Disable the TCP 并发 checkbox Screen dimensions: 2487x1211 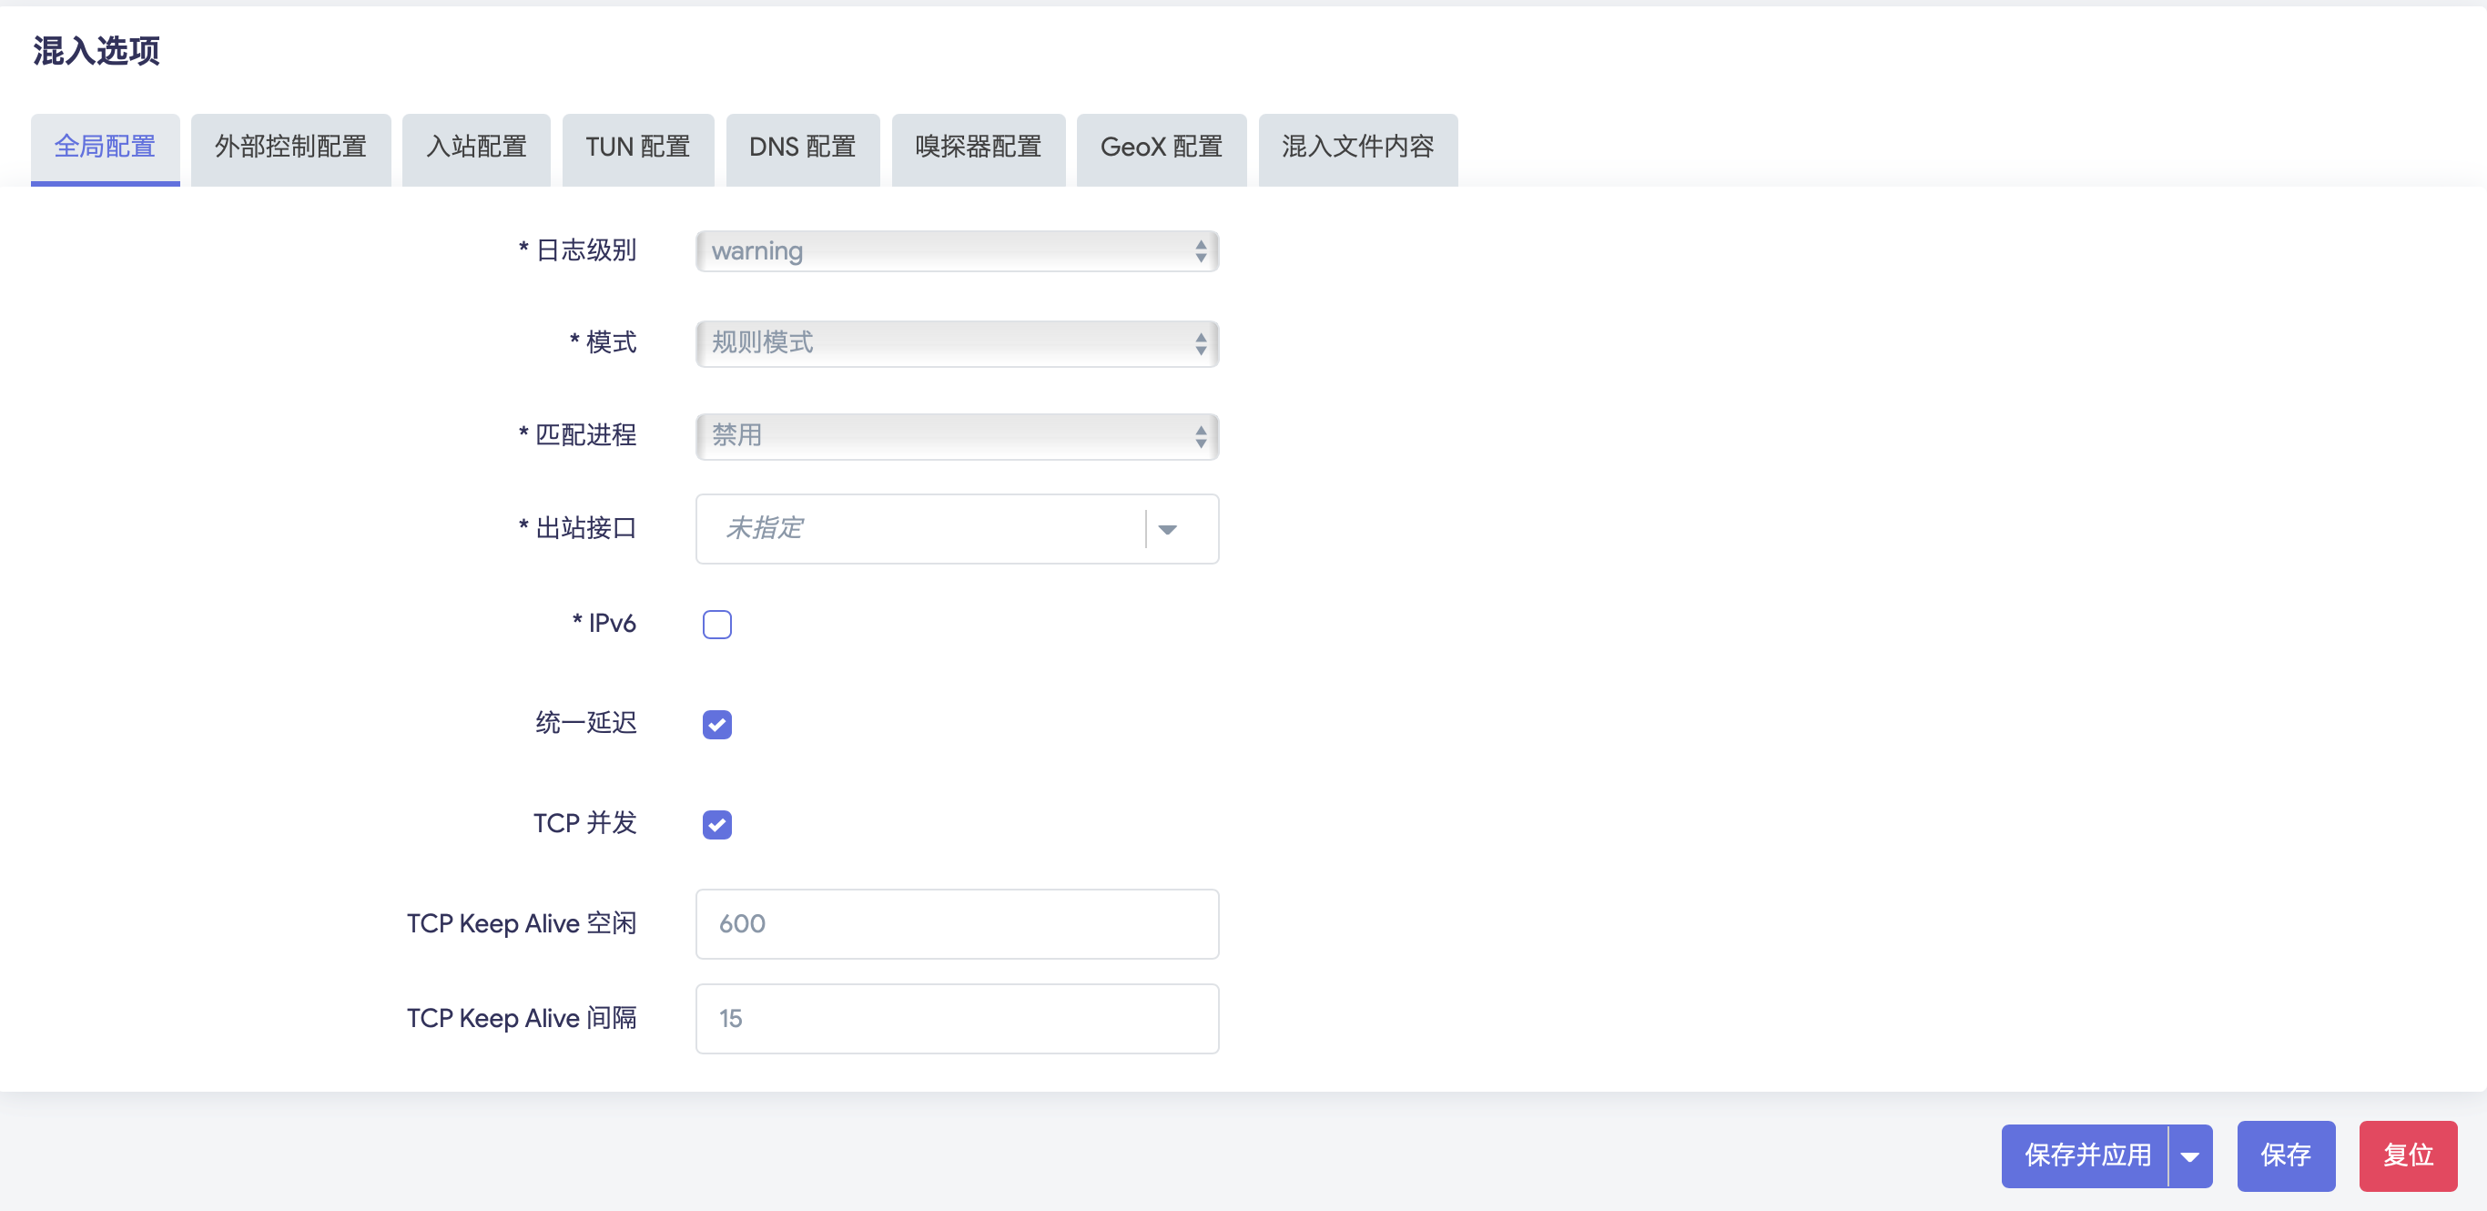point(716,825)
